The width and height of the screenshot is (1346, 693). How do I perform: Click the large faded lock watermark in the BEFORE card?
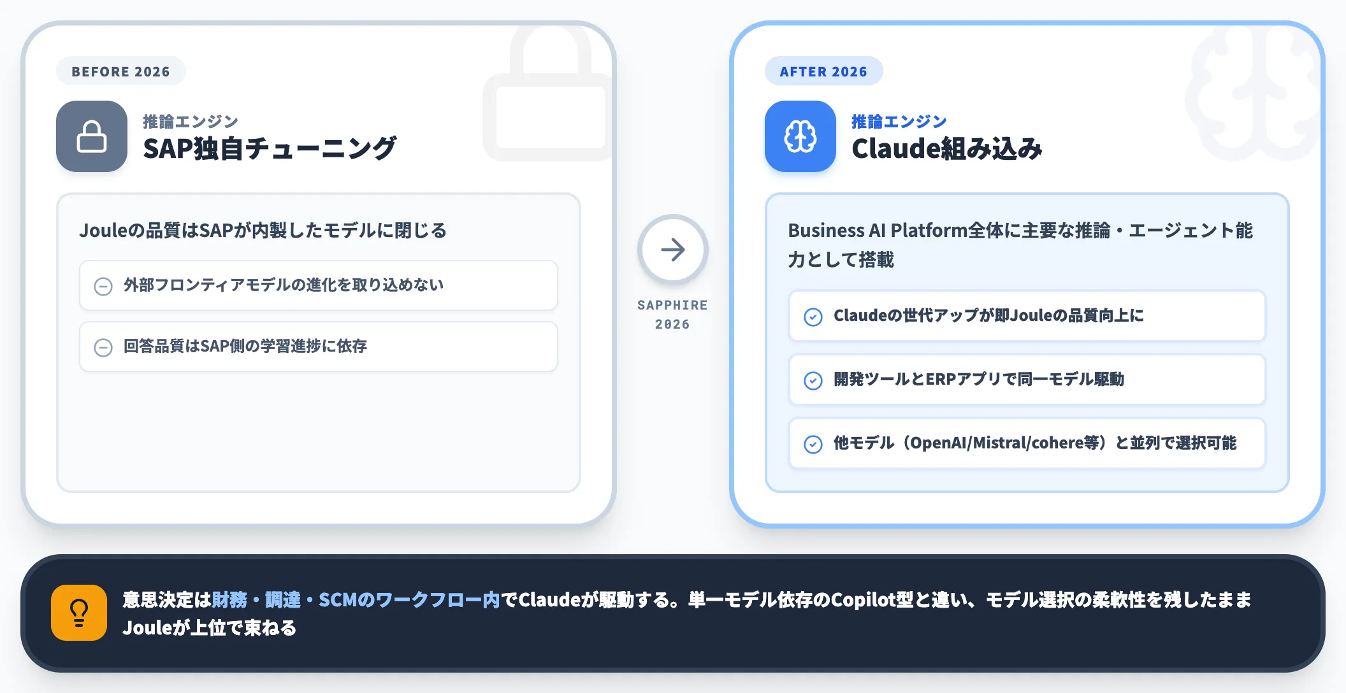pos(548,92)
